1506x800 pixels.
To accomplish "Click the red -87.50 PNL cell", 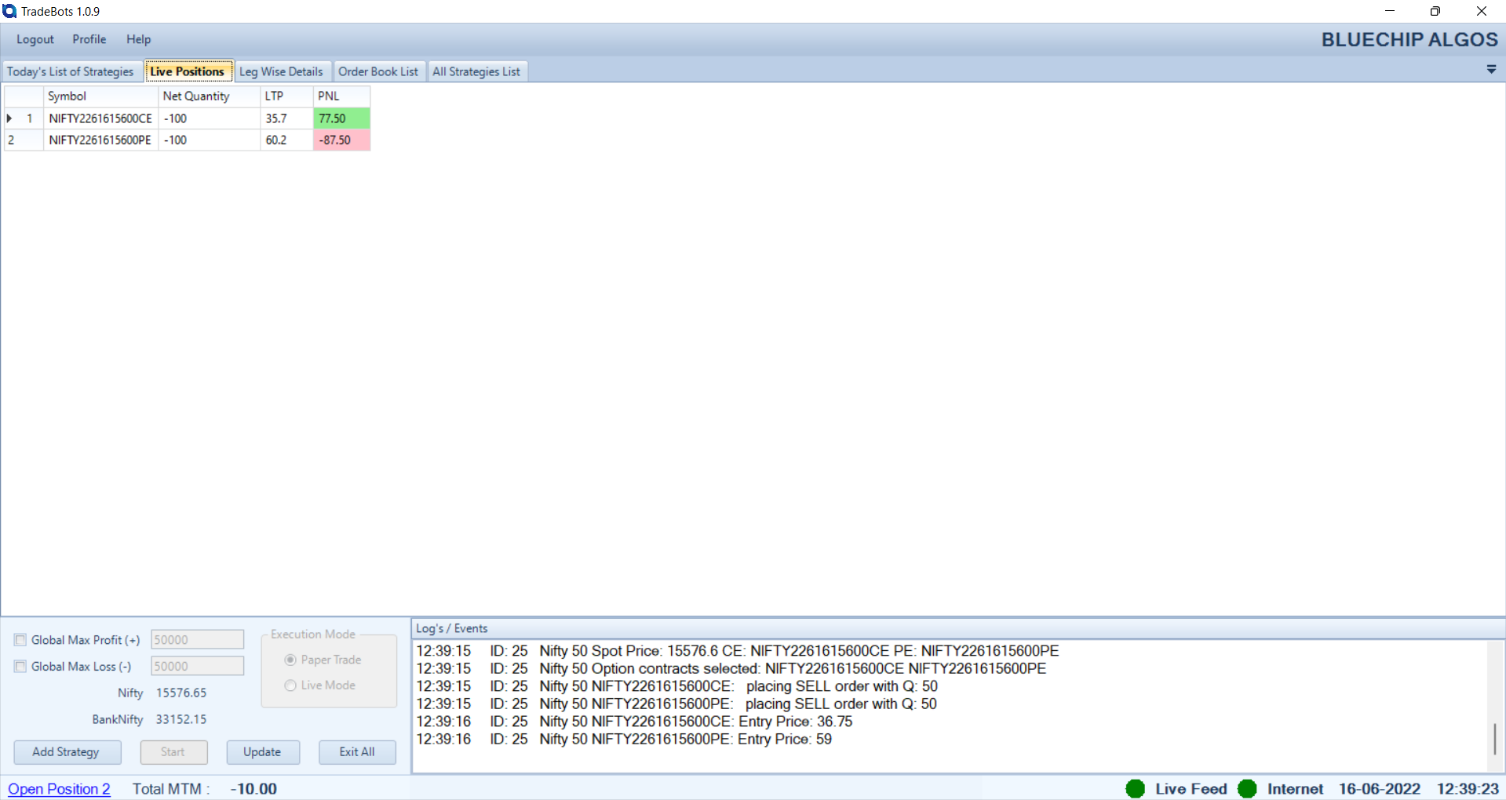I will pos(341,140).
